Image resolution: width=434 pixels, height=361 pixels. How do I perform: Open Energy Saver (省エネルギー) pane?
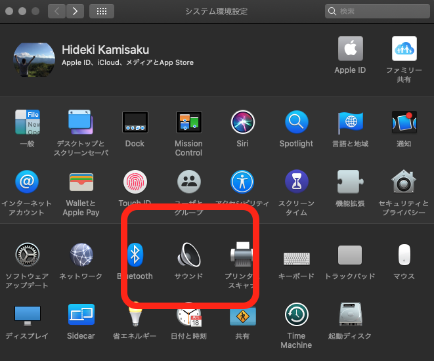coord(135,315)
